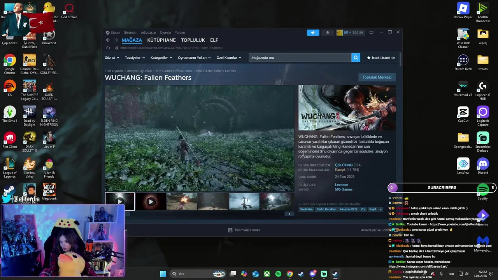Go forward with Steam's forward arrow
The width and height of the screenshot is (498, 280).
(116, 40)
